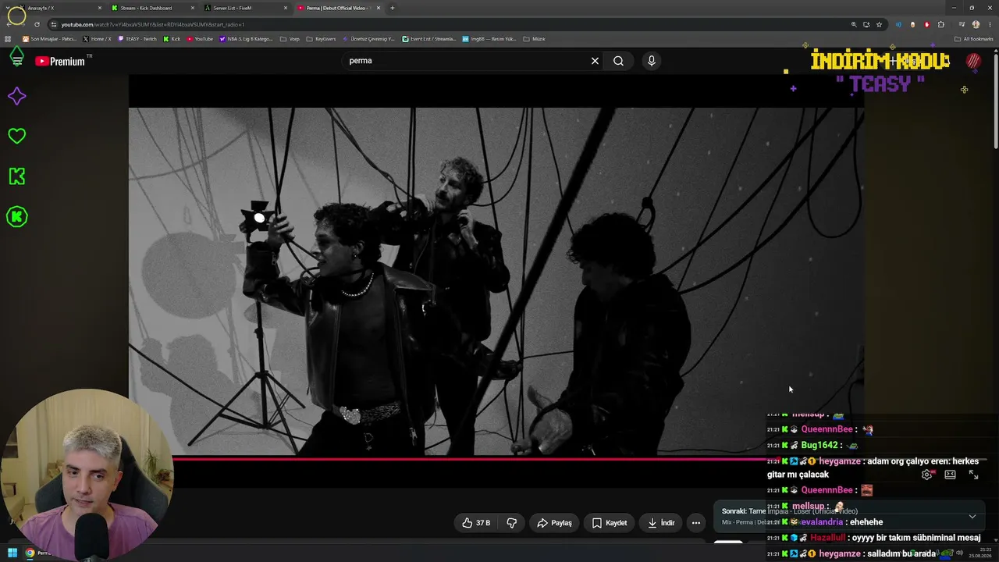This screenshot has width=999, height=562.
Task: Enter fullscreen on the video player
Action: pyautogui.click(x=973, y=475)
